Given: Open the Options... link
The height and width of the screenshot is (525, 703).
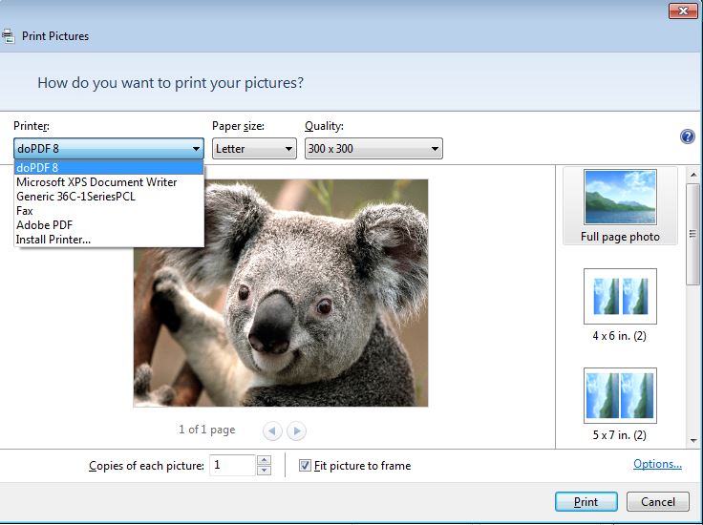Looking at the screenshot, I should tap(657, 465).
